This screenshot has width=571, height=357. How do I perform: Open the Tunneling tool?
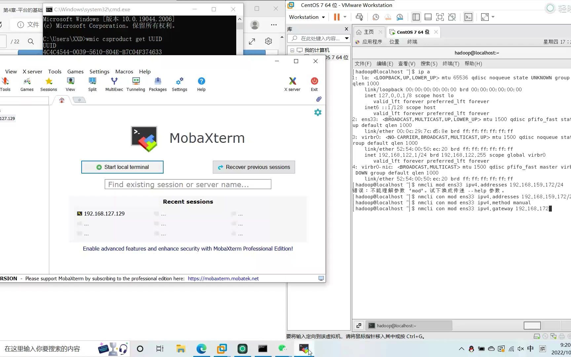click(x=136, y=84)
